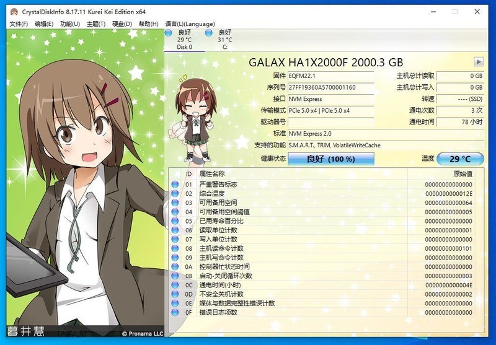Open the 硬盘(D) menu
496x345 pixels.
tap(122, 24)
